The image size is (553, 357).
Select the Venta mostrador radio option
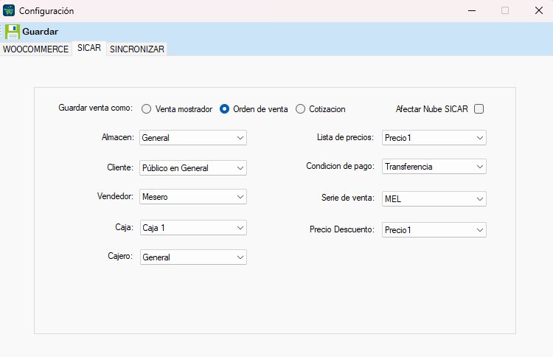(x=147, y=109)
